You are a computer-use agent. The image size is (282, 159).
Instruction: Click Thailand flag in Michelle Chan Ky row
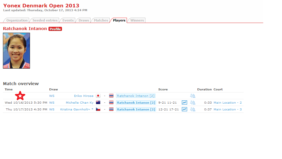[x=111, y=102]
